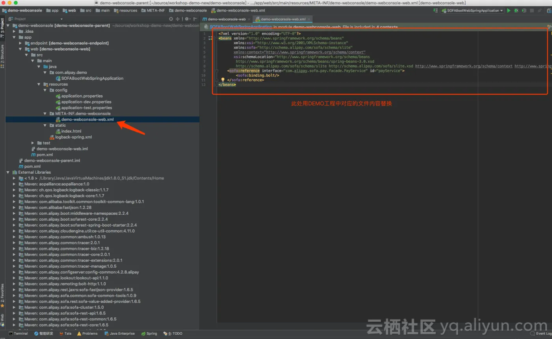
Task: Collapse the External Libraries node
Action: coord(8,172)
